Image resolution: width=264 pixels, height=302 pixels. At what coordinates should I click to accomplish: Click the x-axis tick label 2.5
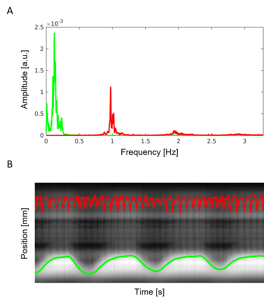click(x=211, y=141)
